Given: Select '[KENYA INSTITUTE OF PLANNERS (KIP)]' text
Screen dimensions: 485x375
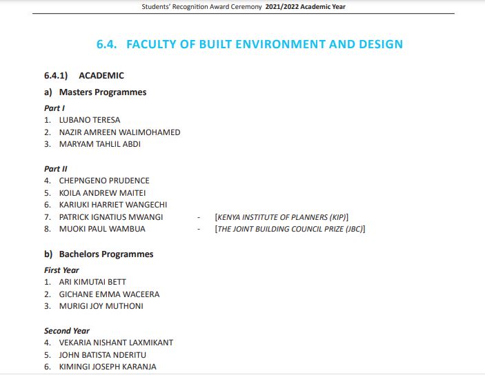Looking at the screenshot, I should coord(281,217).
